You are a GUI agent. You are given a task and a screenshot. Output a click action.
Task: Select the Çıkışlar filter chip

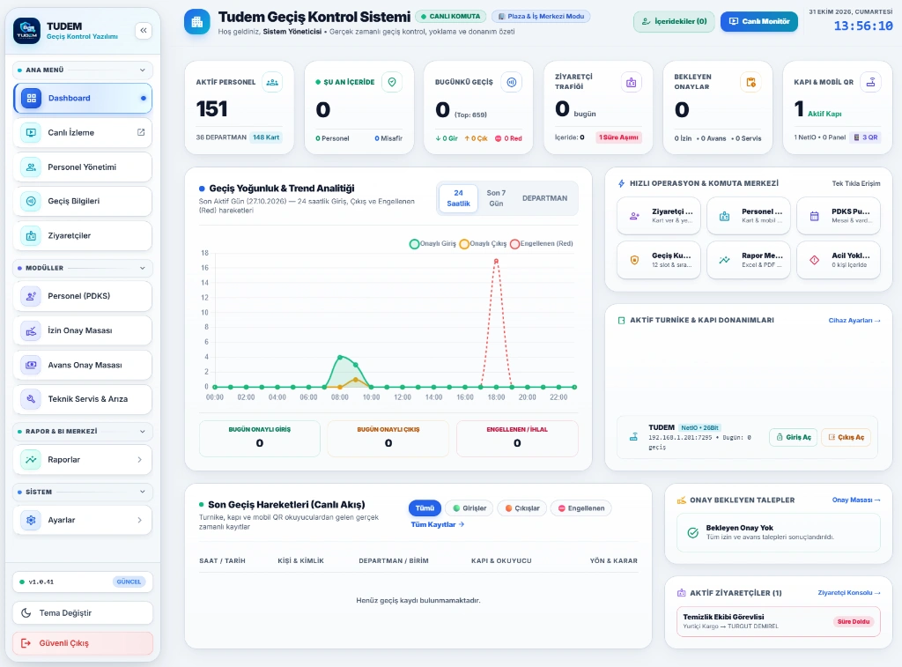tap(522, 508)
